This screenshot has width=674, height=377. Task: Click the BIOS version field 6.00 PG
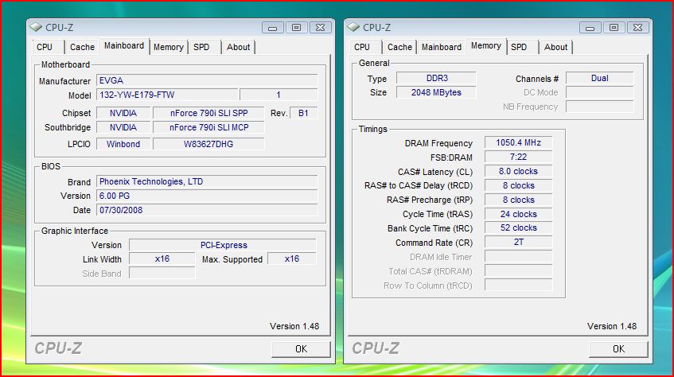207,196
